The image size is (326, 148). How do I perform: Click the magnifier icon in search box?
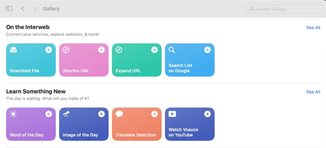[x=252, y=9]
